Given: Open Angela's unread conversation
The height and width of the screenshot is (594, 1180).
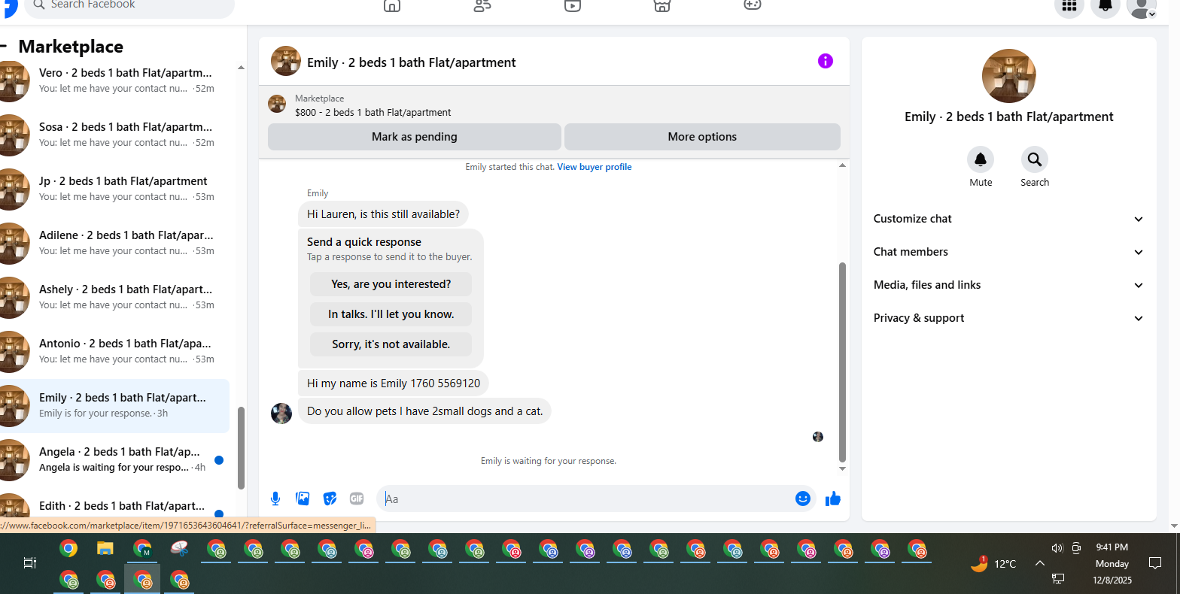Looking at the screenshot, I should pyautogui.click(x=114, y=459).
